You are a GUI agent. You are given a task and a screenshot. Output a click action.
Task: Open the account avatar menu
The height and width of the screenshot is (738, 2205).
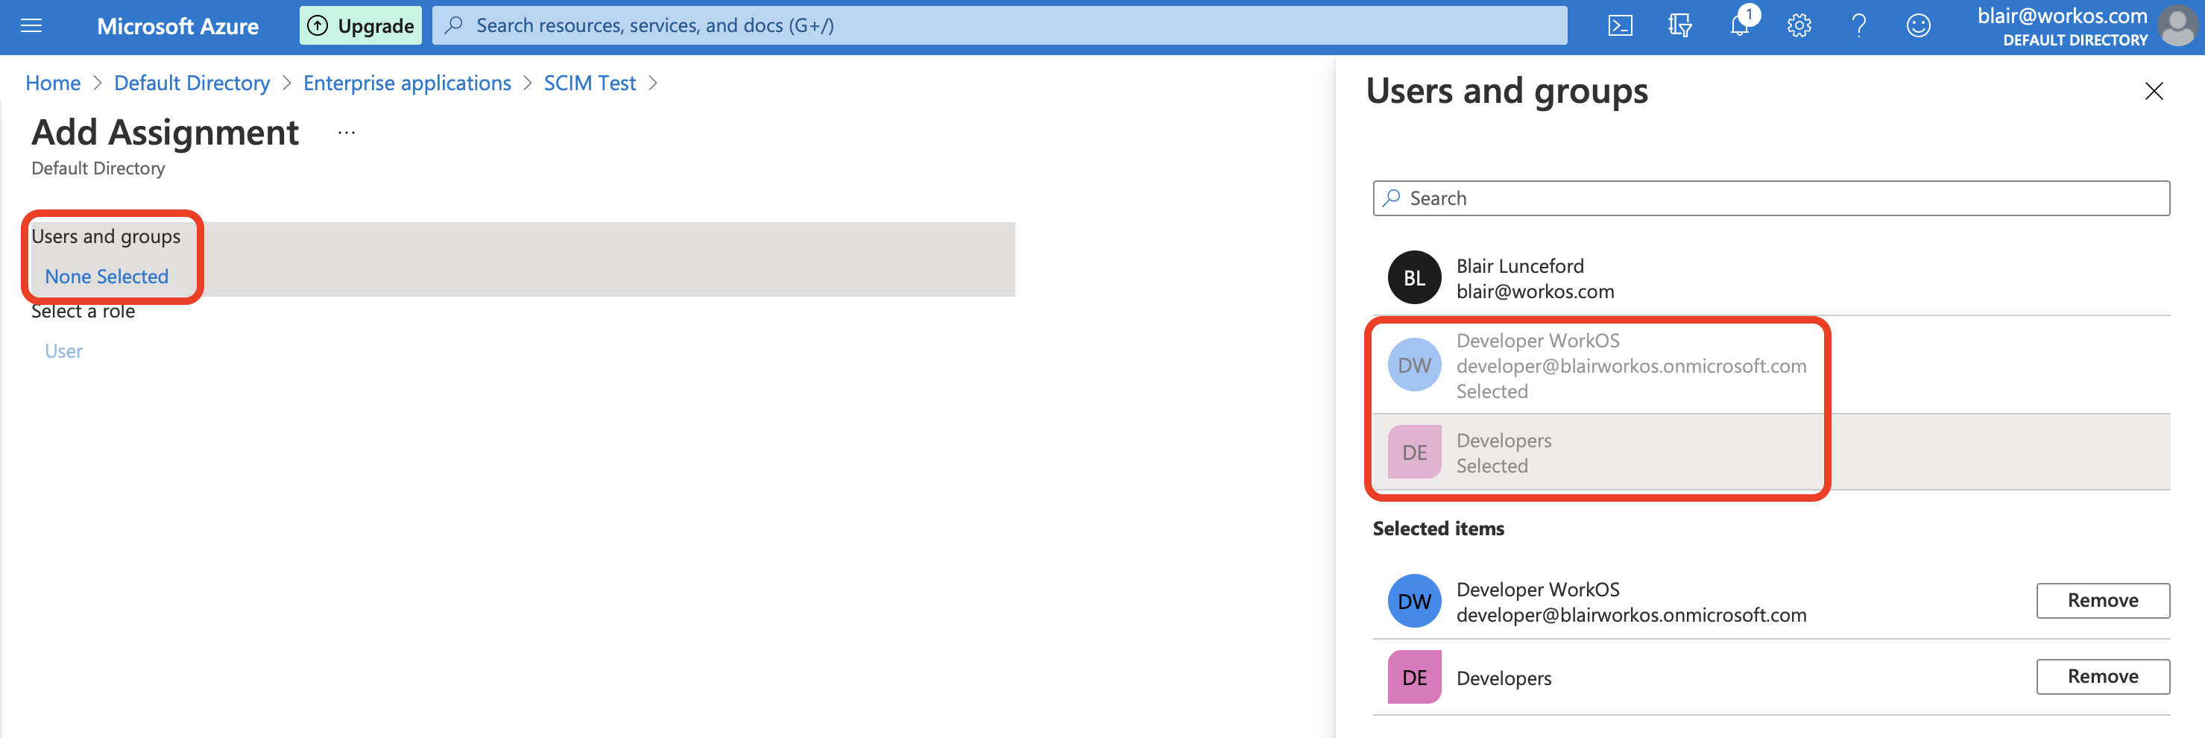(2177, 25)
